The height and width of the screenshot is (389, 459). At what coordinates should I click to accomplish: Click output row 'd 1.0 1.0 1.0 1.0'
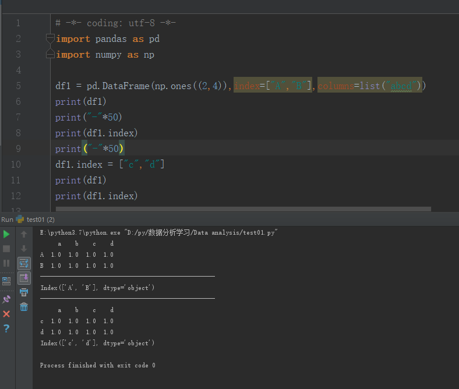tap(77, 332)
